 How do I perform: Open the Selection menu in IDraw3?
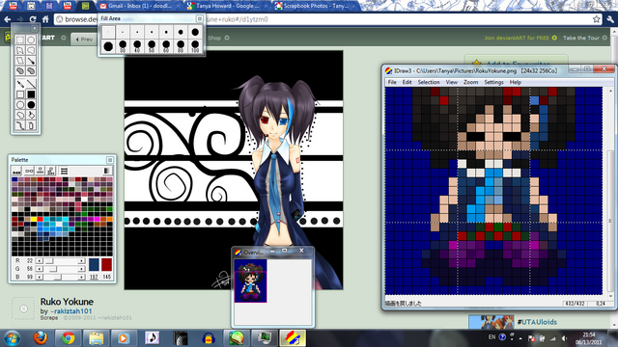[429, 82]
